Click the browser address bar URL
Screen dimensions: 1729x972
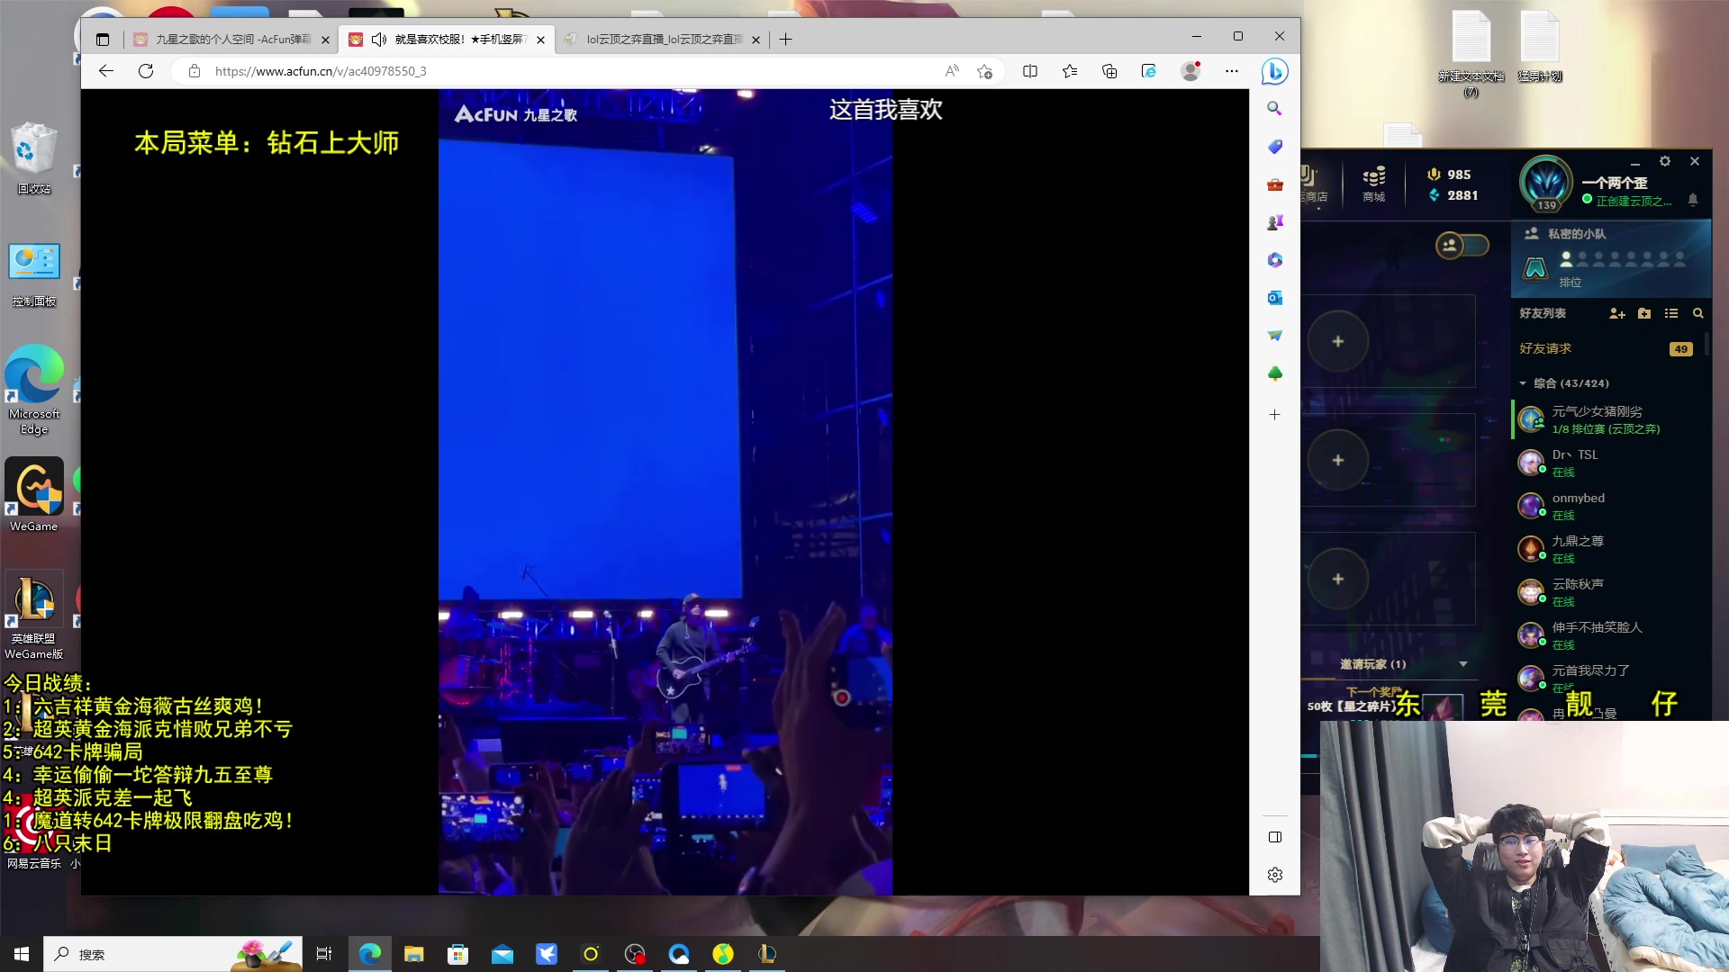point(321,71)
